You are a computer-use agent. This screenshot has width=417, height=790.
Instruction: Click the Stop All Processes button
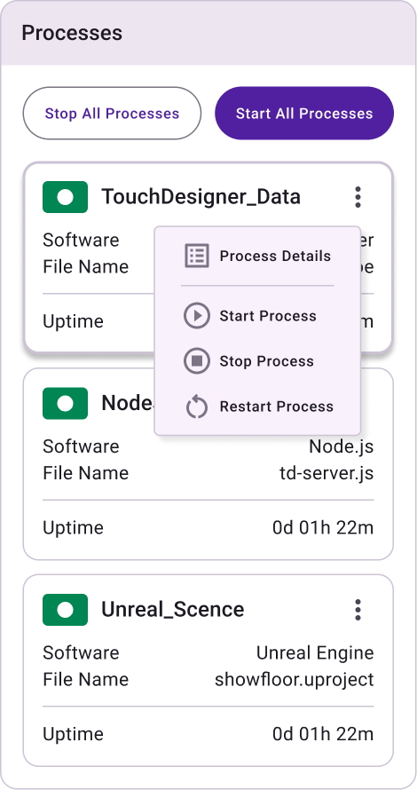[112, 114]
